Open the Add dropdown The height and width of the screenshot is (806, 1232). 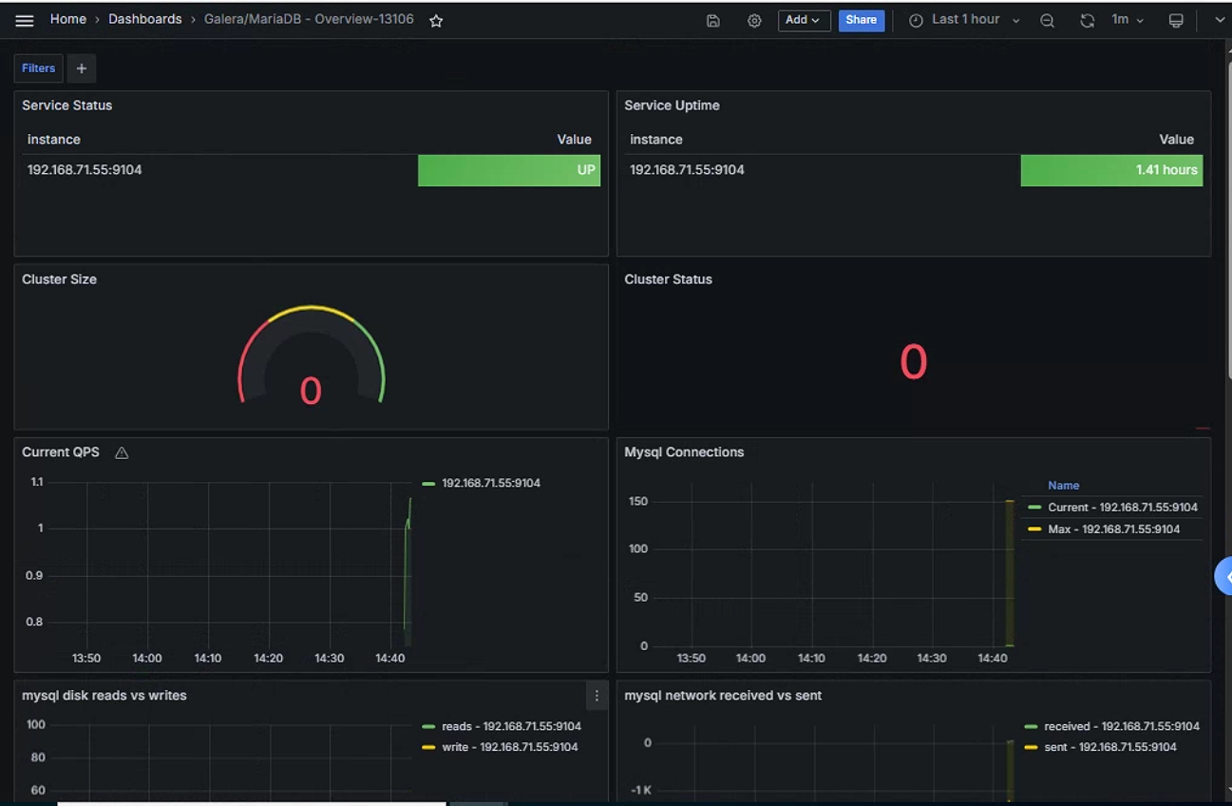point(804,20)
